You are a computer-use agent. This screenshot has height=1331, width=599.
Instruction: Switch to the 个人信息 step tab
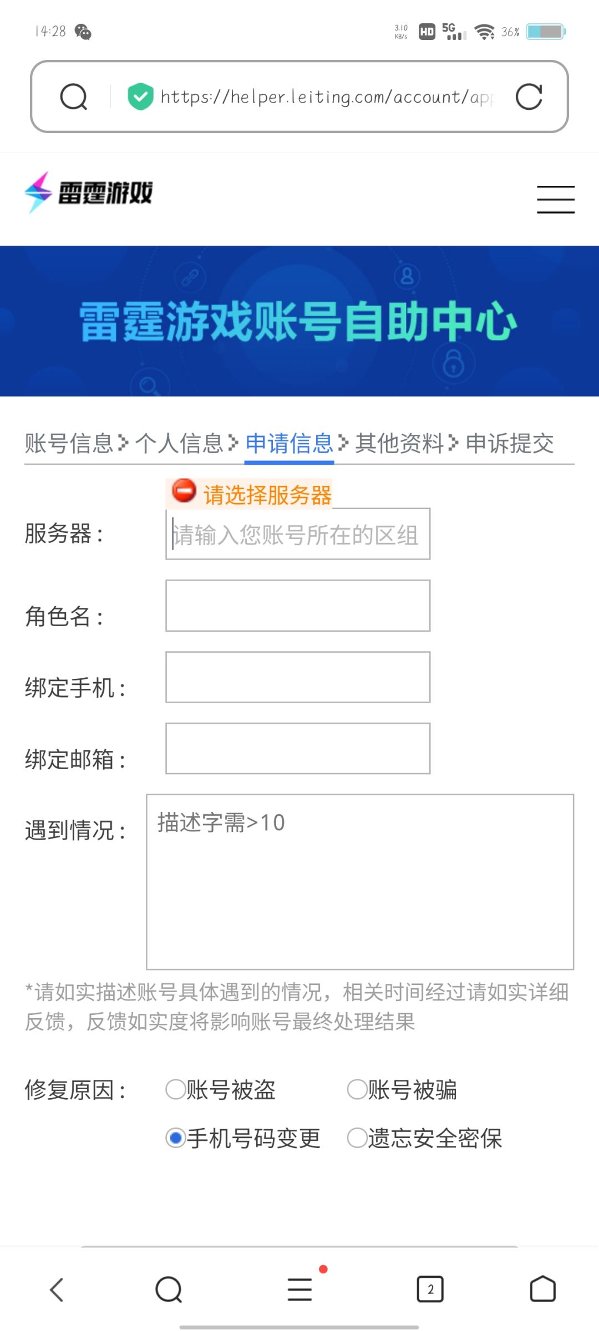tap(179, 444)
